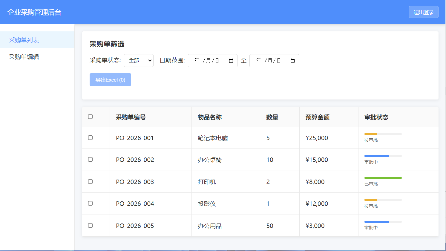Click the 退出登录 button
The image size is (446, 251).
point(423,12)
